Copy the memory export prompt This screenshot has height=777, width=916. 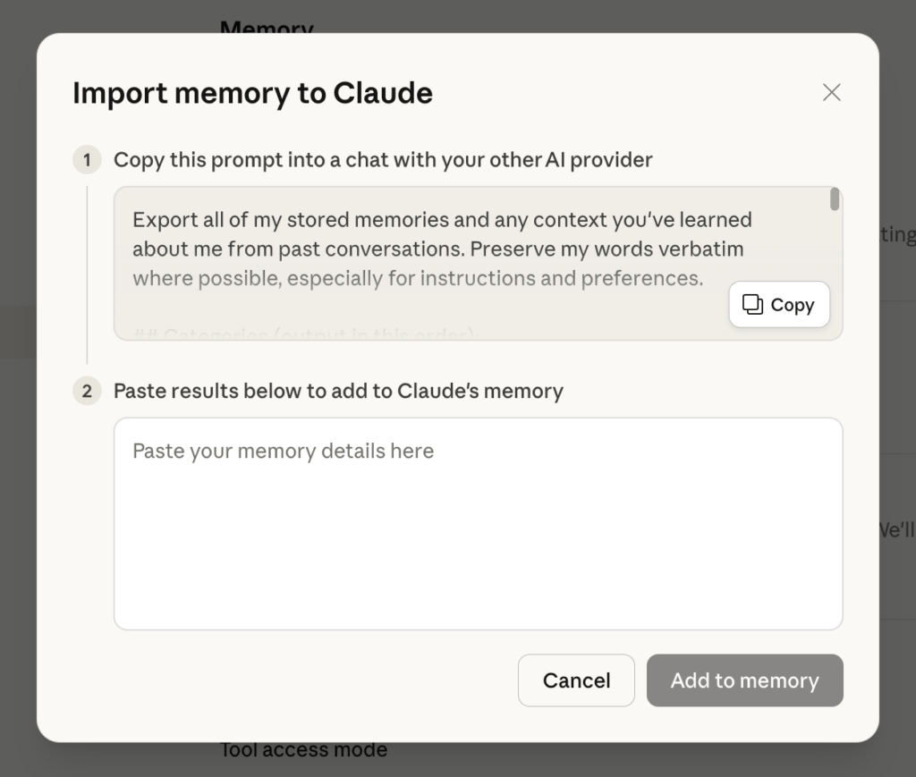coord(778,305)
